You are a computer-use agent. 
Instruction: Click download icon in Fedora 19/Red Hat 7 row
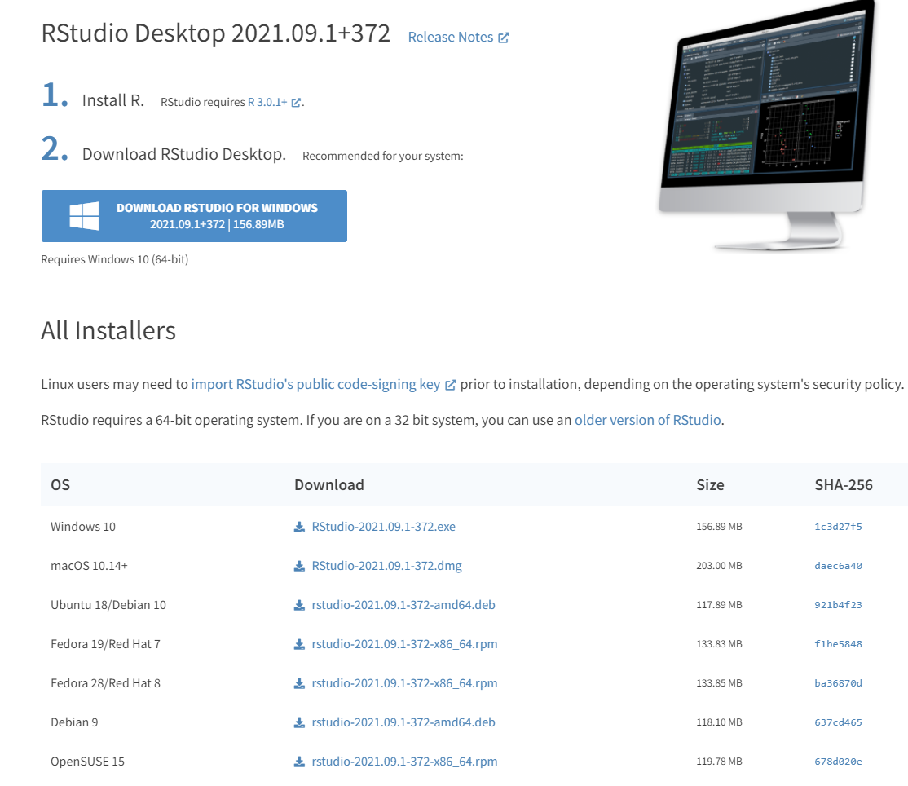[x=299, y=644]
